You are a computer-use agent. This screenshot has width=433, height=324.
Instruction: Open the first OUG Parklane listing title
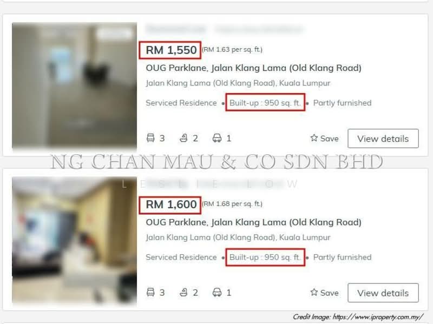253,68
